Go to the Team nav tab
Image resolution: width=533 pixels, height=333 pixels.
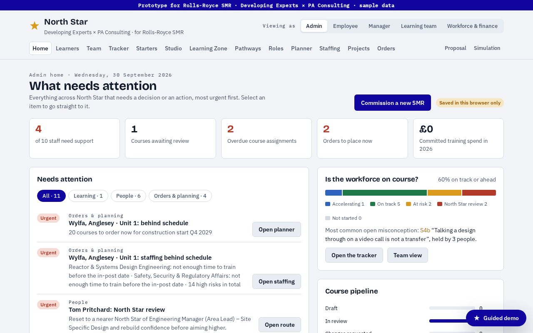coord(94,48)
